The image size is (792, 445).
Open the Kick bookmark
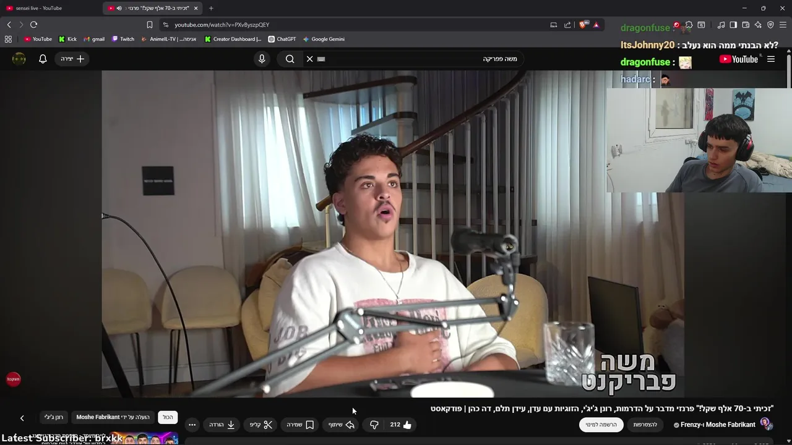pos(67,39)
